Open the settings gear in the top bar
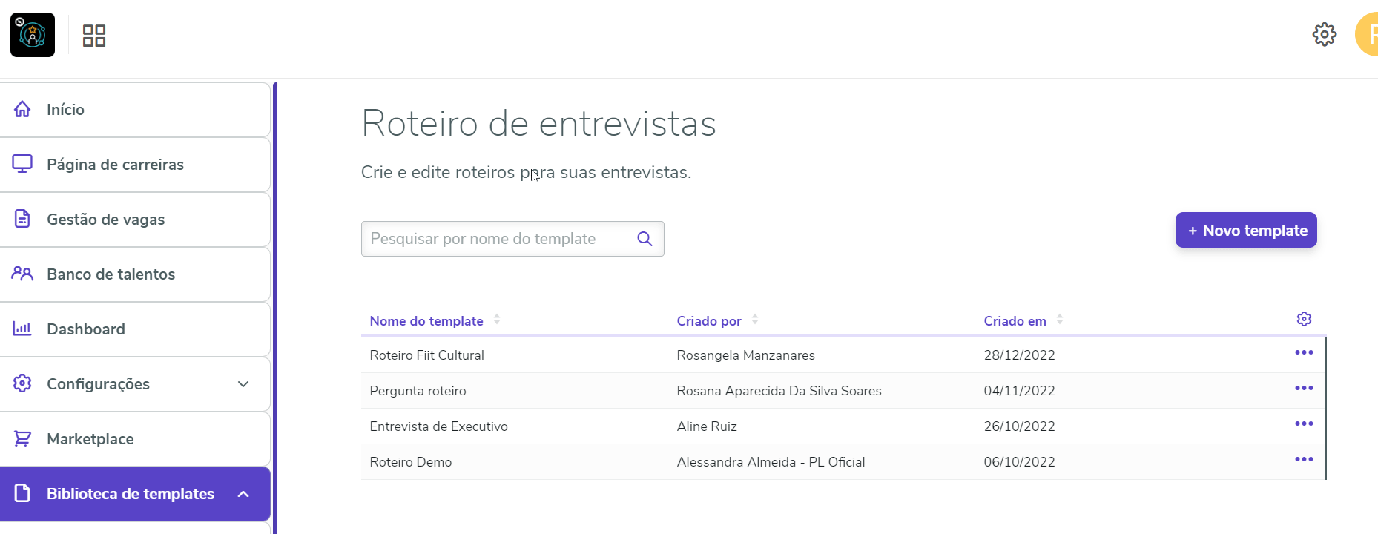This screenshot has height=534, width=1378. 1324,34
